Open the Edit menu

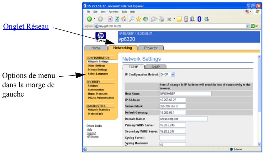click(x=96, y=12)
